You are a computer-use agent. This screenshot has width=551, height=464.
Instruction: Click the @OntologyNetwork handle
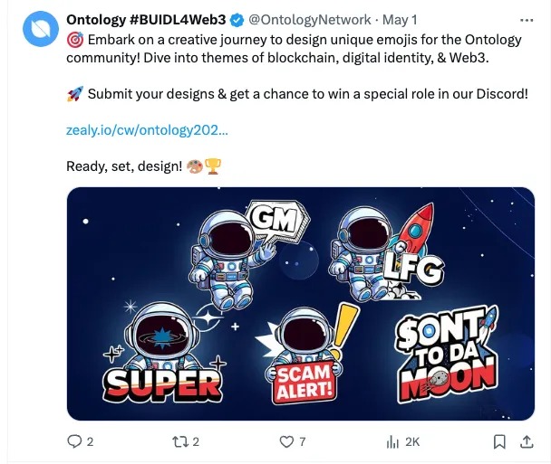coord(309,20)
